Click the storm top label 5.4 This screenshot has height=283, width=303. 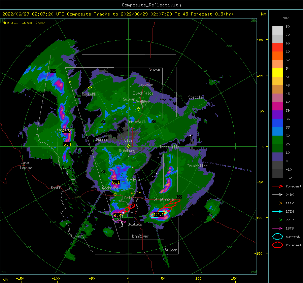(x=67, y=144)
